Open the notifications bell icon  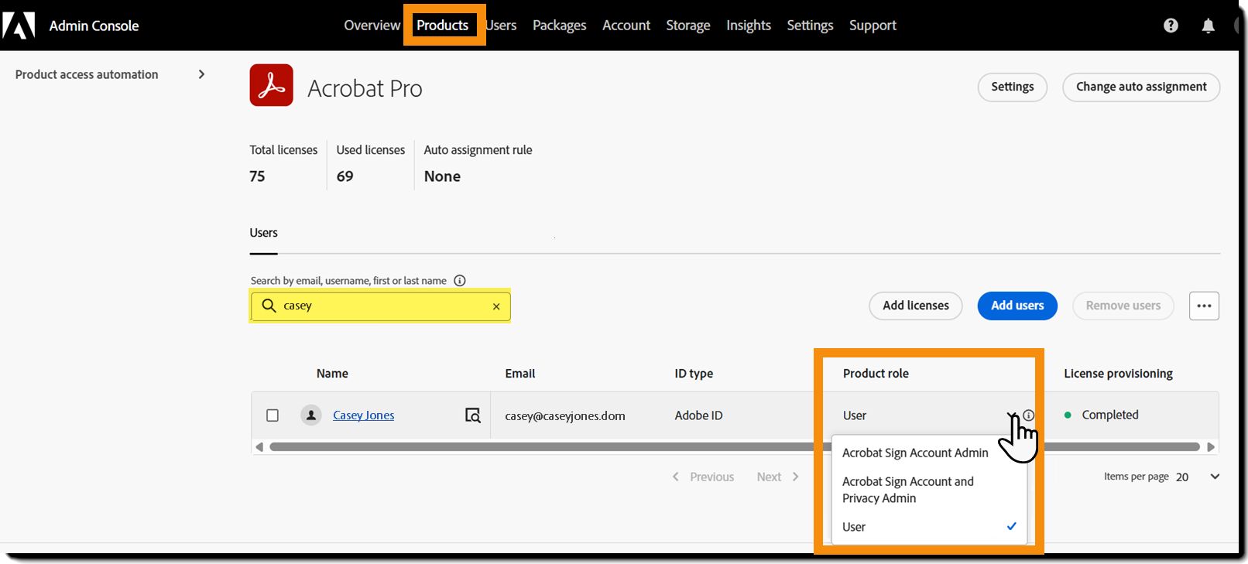point(1208,26)
